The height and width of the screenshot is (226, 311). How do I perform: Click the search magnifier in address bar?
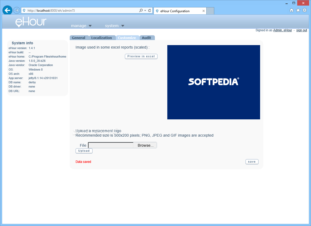[x=141, y=10]
